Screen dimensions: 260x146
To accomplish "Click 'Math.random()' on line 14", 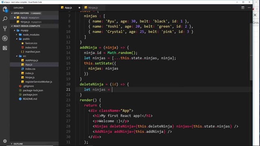I will pyautogui.click(x=121, y=53).
